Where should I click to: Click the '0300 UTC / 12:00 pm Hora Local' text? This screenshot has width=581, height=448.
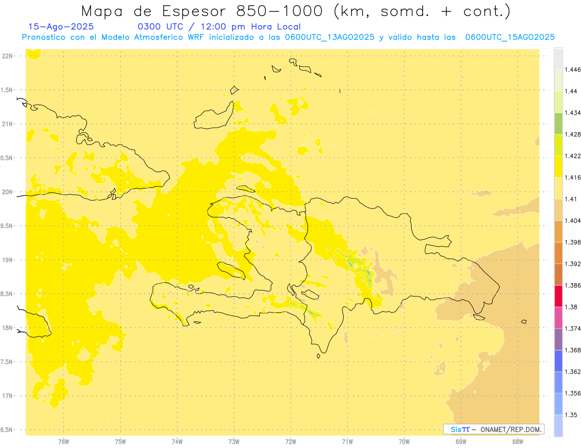(x=219, y=27)
